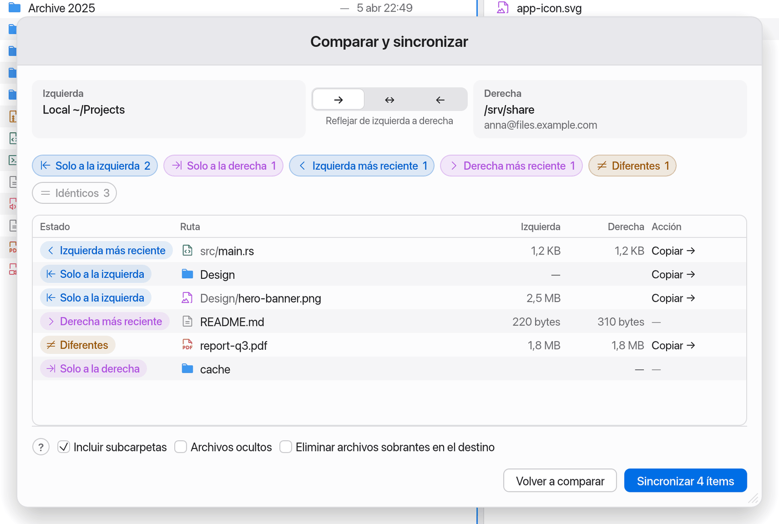Screen dimensions: 779x524
Task: Toggle 'Diferentes 1' filter chip
Action: [x=632, y=166]
